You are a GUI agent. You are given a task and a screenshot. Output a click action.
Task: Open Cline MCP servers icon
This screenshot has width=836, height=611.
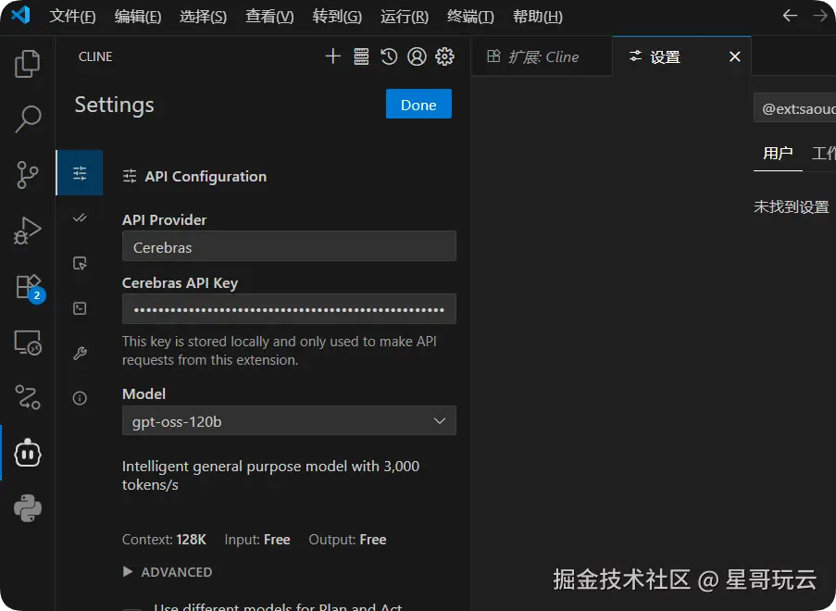pyautogui.click(x=361, y=56)
